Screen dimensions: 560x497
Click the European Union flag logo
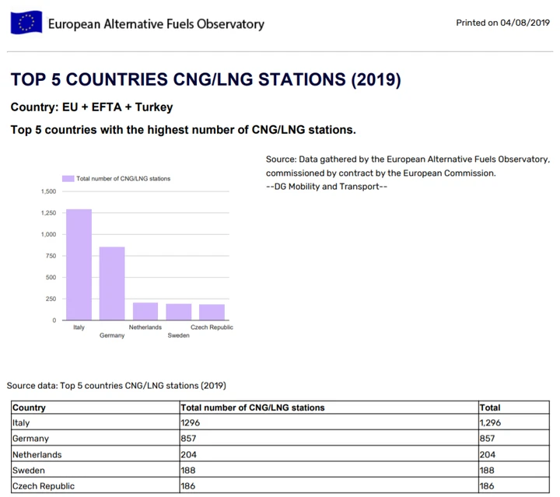click(x=26, y=23)
